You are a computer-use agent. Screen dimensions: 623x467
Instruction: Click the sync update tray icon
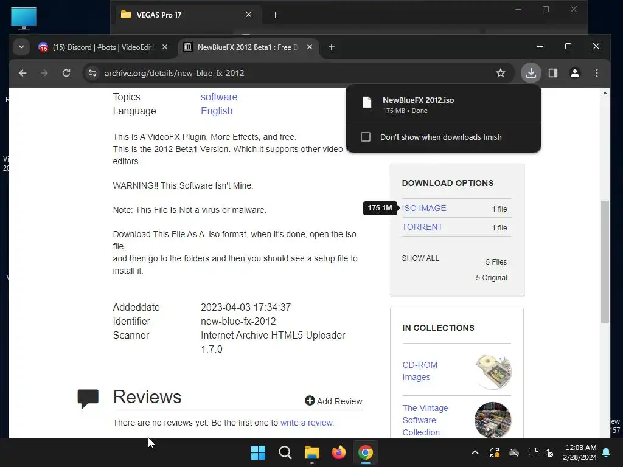tap(494, 452)
